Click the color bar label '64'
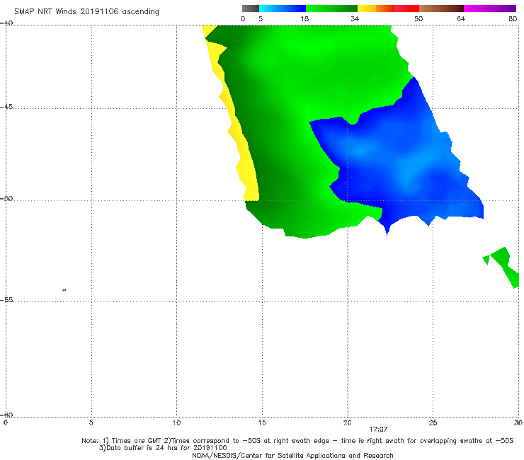524x460 pixels. (461, 18)
